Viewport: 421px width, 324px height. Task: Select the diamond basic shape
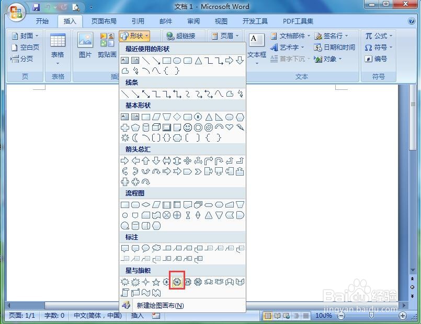pyautogui.click(x=177, y=117)
